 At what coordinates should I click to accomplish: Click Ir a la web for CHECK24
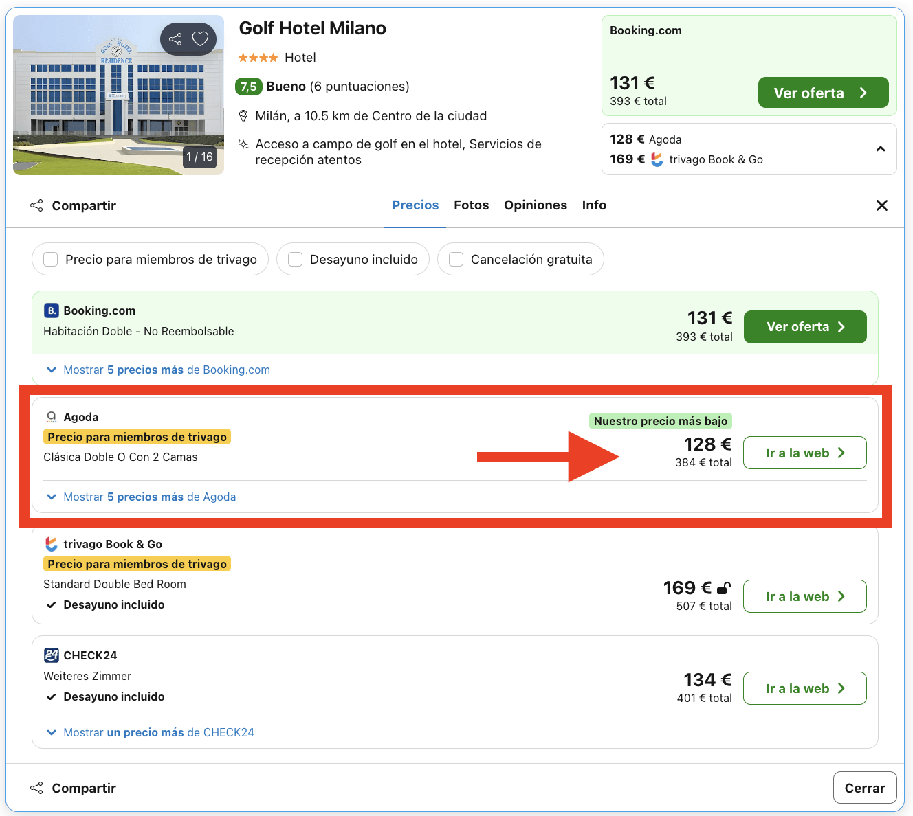(x=805, y=688)
